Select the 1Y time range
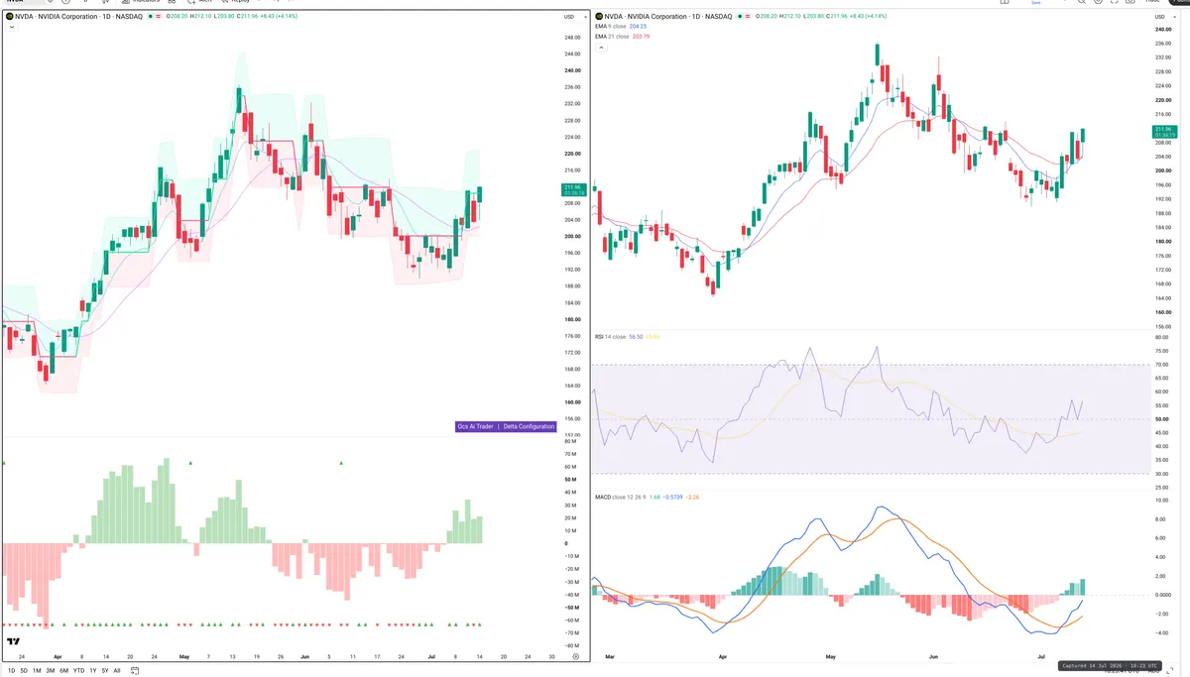The height and width of the screenshot is (677, 1190). click(93, 670)
